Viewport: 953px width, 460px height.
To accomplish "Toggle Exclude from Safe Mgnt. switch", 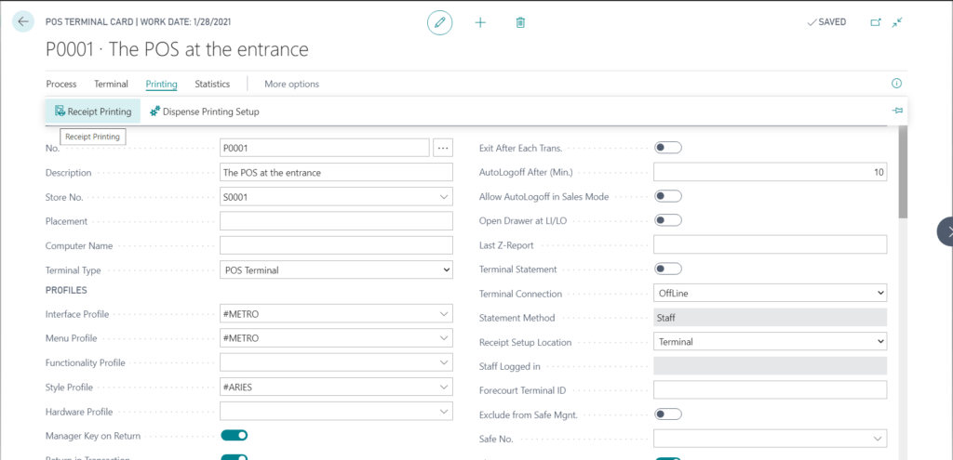I will pos(667,414).
